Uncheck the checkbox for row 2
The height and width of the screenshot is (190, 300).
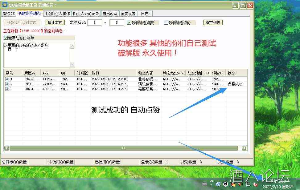pos(7,84)
